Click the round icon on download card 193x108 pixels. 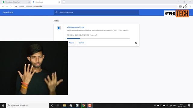click(136, 43)
